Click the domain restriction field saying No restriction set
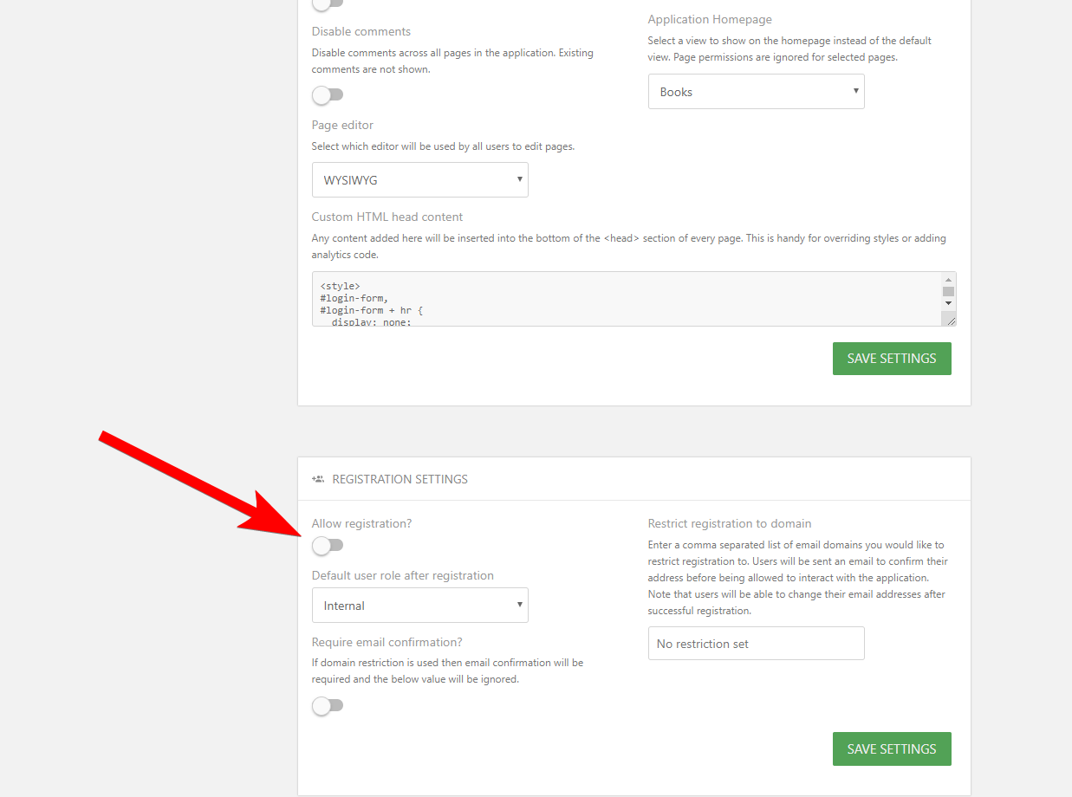The width and height of the screenshot is (1072, 797). pos(756,643)
